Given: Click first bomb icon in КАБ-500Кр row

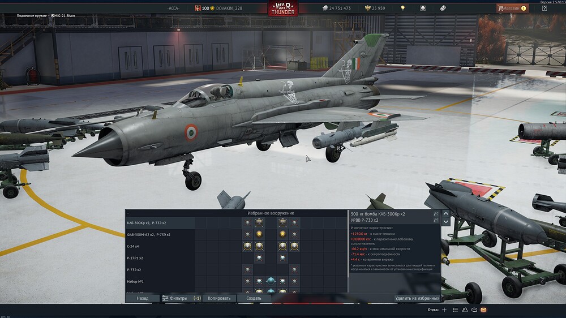Looking at the screenshot, I should point(259,223).
